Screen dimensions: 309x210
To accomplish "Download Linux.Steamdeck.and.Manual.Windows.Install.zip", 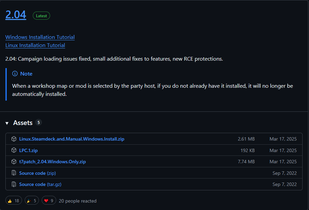I will click(72, 139).
